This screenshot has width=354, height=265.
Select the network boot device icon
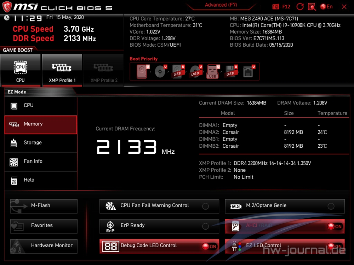click(249, 71)
